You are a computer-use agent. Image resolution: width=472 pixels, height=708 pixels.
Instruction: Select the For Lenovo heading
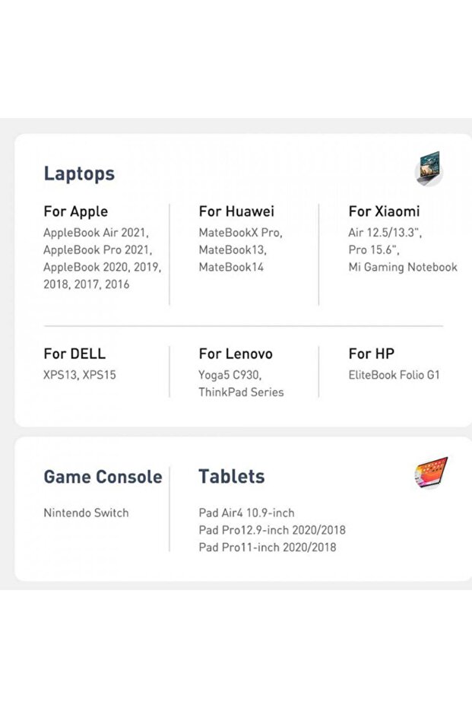click(x=236, y=354)
